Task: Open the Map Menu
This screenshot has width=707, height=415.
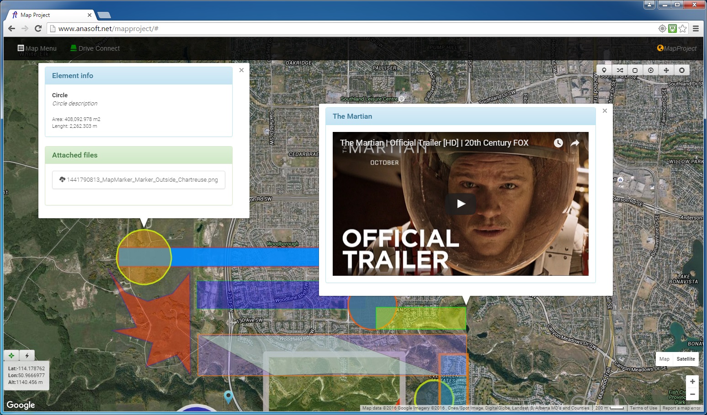Action: pyautogui.click(x=37, y=48)
